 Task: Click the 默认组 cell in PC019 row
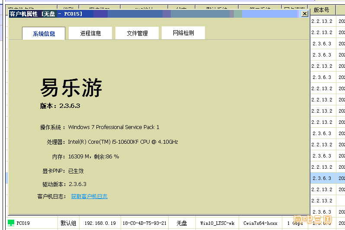click(x=68, y=223)
